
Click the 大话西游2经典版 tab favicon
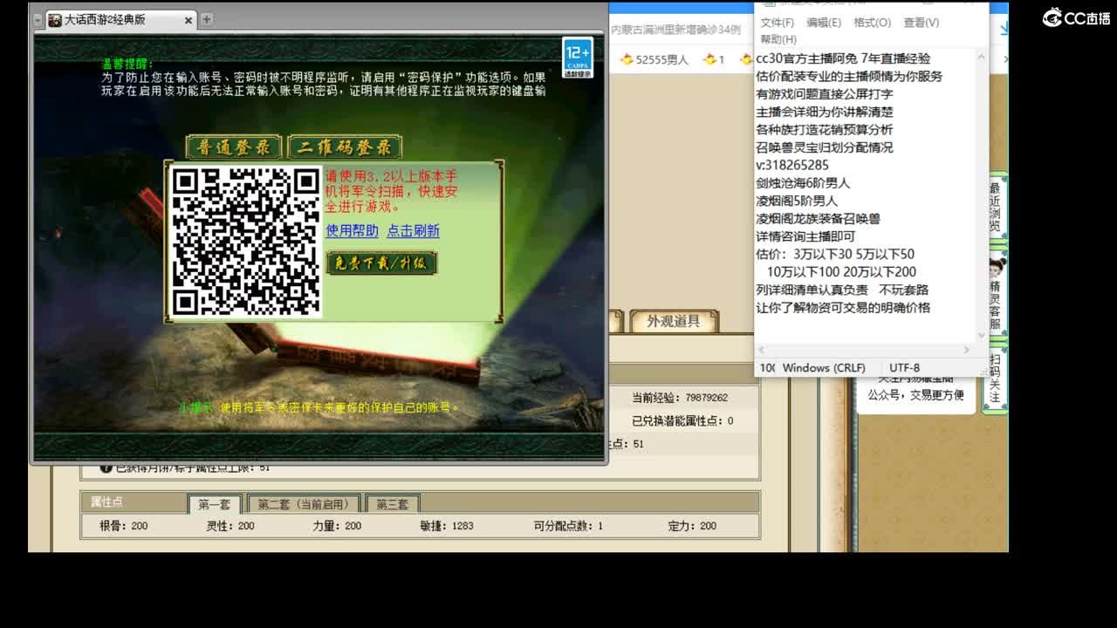click(x=55, y=19)
